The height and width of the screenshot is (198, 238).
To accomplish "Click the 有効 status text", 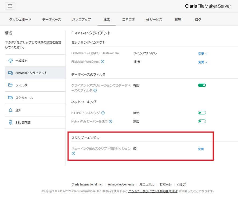I will (136, 85).
